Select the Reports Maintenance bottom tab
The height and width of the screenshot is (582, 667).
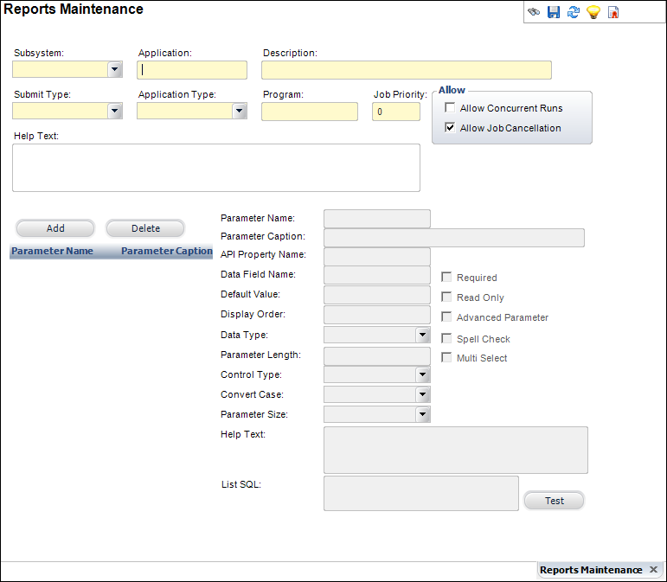(x=590, y=570)
